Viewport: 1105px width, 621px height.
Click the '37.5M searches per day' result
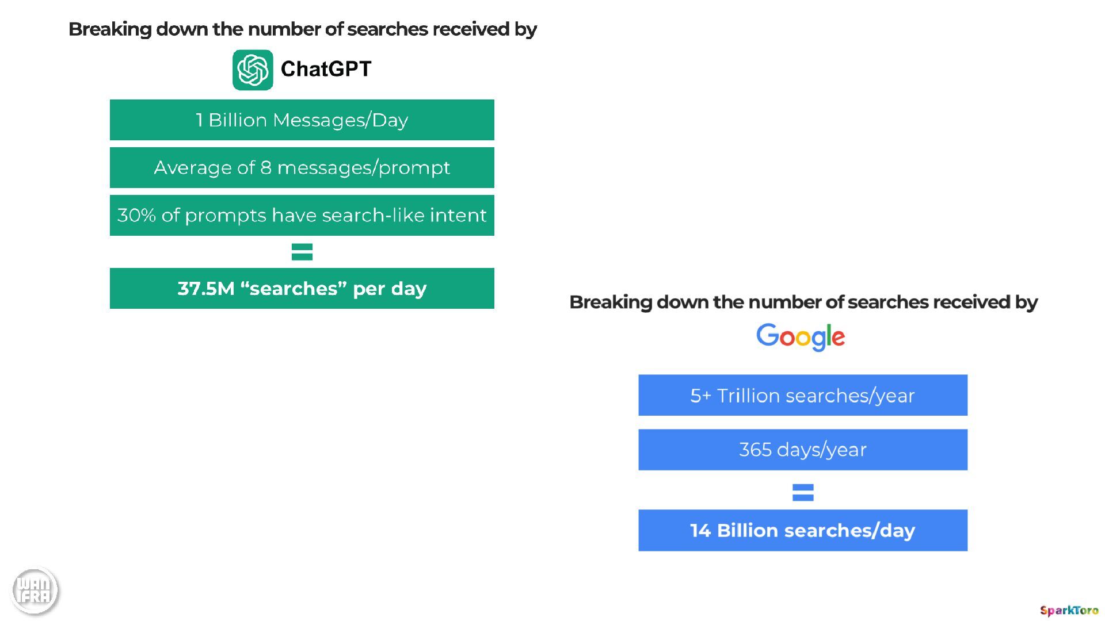[302, 288]
